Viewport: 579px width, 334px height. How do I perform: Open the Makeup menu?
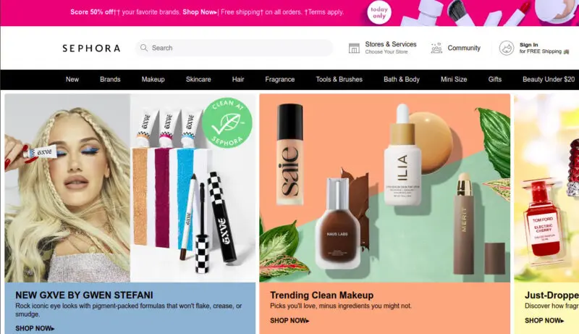point(153,80)
